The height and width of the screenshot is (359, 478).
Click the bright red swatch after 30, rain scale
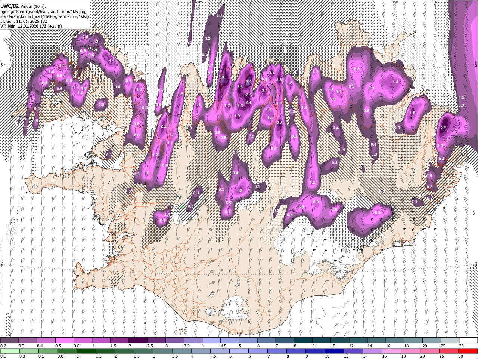[468, 351]
